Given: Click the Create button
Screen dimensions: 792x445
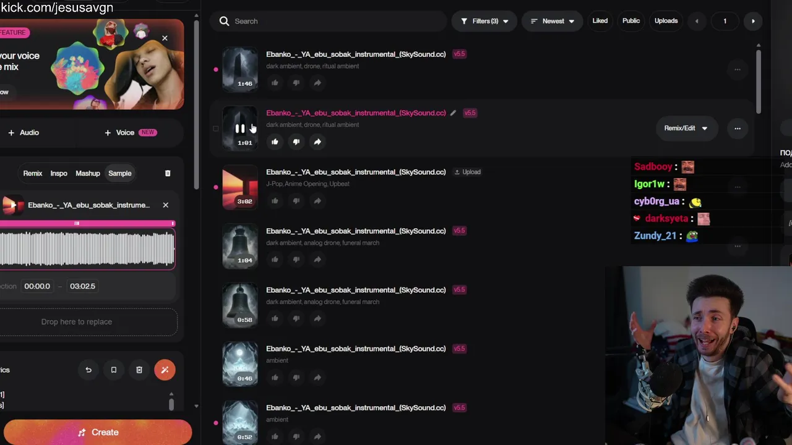Looking at the screenshot, I should (x=97, y=433).
